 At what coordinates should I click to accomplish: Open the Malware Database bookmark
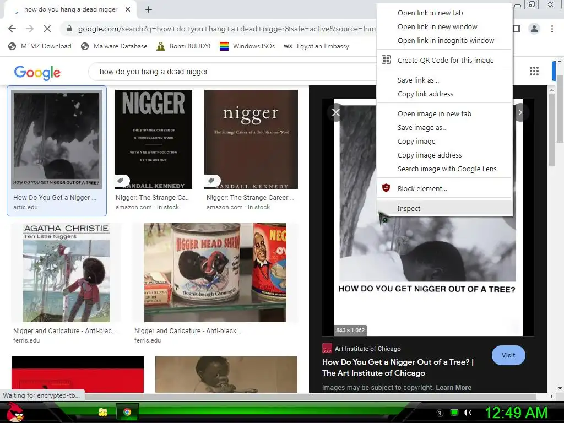click(114, 46)
